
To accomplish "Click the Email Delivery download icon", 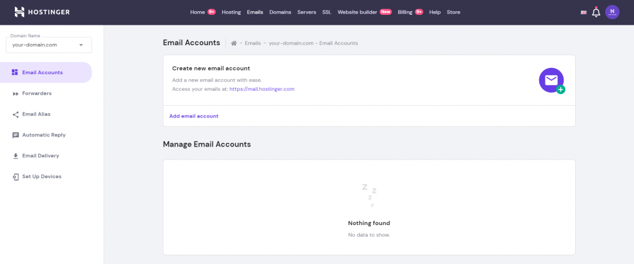I will click(15, 156).
